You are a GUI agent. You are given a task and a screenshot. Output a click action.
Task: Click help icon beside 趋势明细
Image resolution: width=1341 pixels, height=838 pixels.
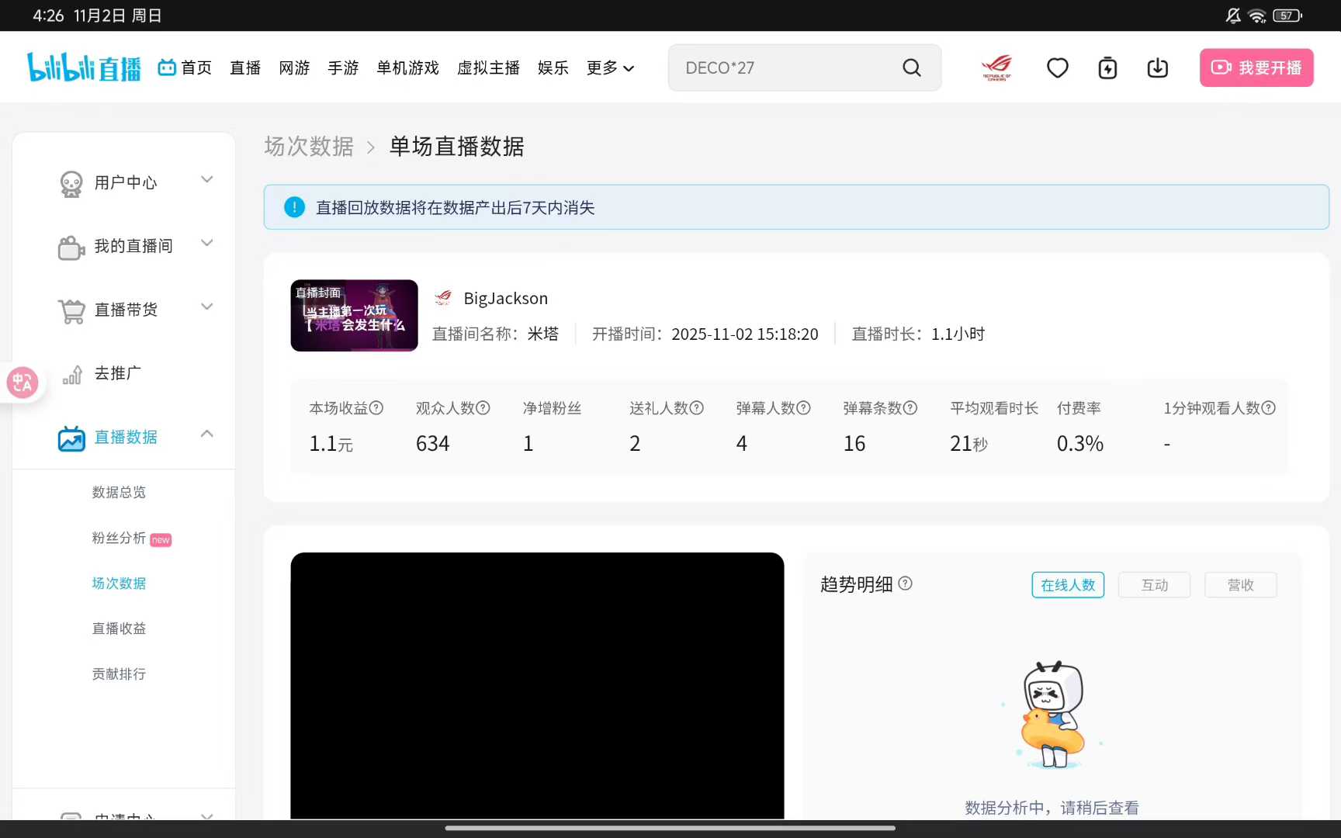point(905,583)
